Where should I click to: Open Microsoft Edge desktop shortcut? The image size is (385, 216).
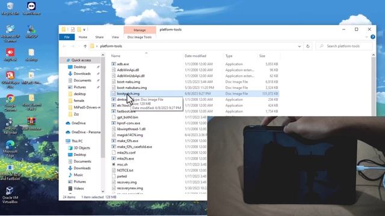[x=10, y=149]
